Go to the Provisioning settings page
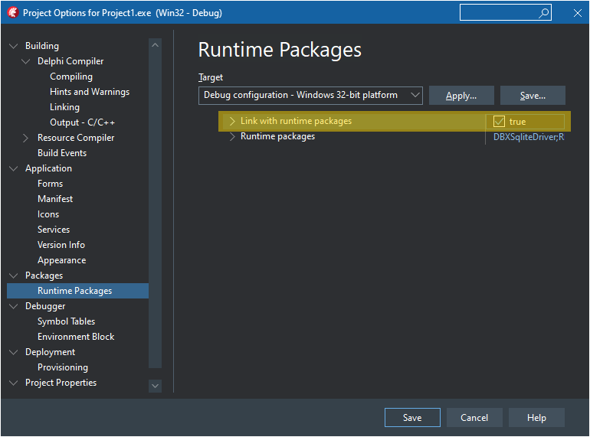The height and width of the screenshot is (437, 590). [x=63, y=367]
